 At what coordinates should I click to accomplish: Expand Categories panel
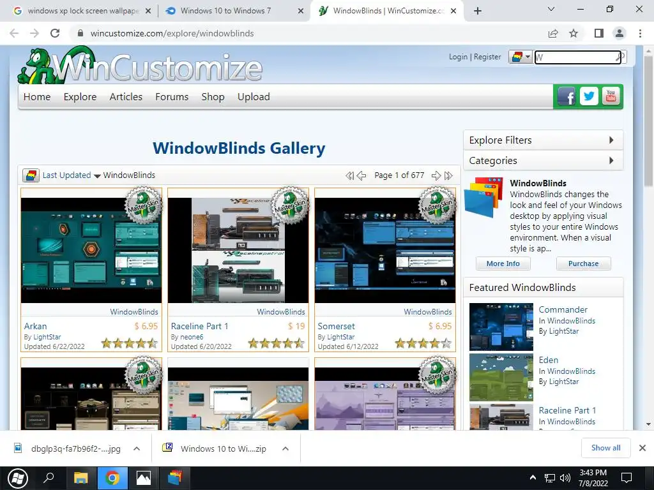point(543,160)
